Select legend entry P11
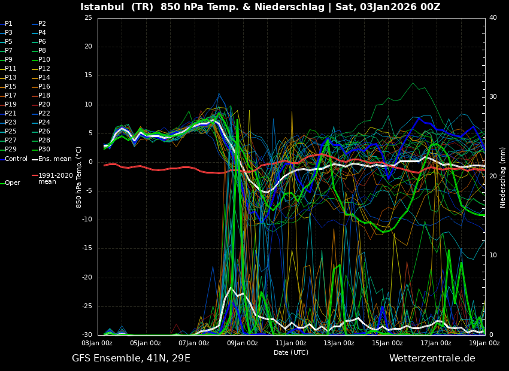 [x=10, y=68]
